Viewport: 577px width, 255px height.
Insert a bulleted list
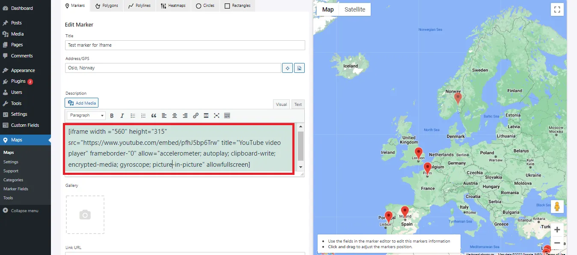tap(133, 116)
